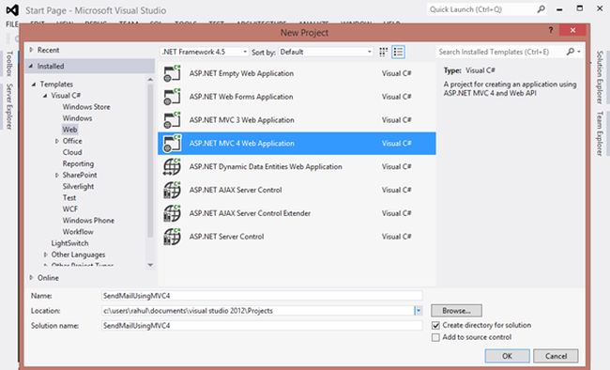Click search magnifier in template search box
The height and width of the screenshot is (370, 610).
(571, 52)
